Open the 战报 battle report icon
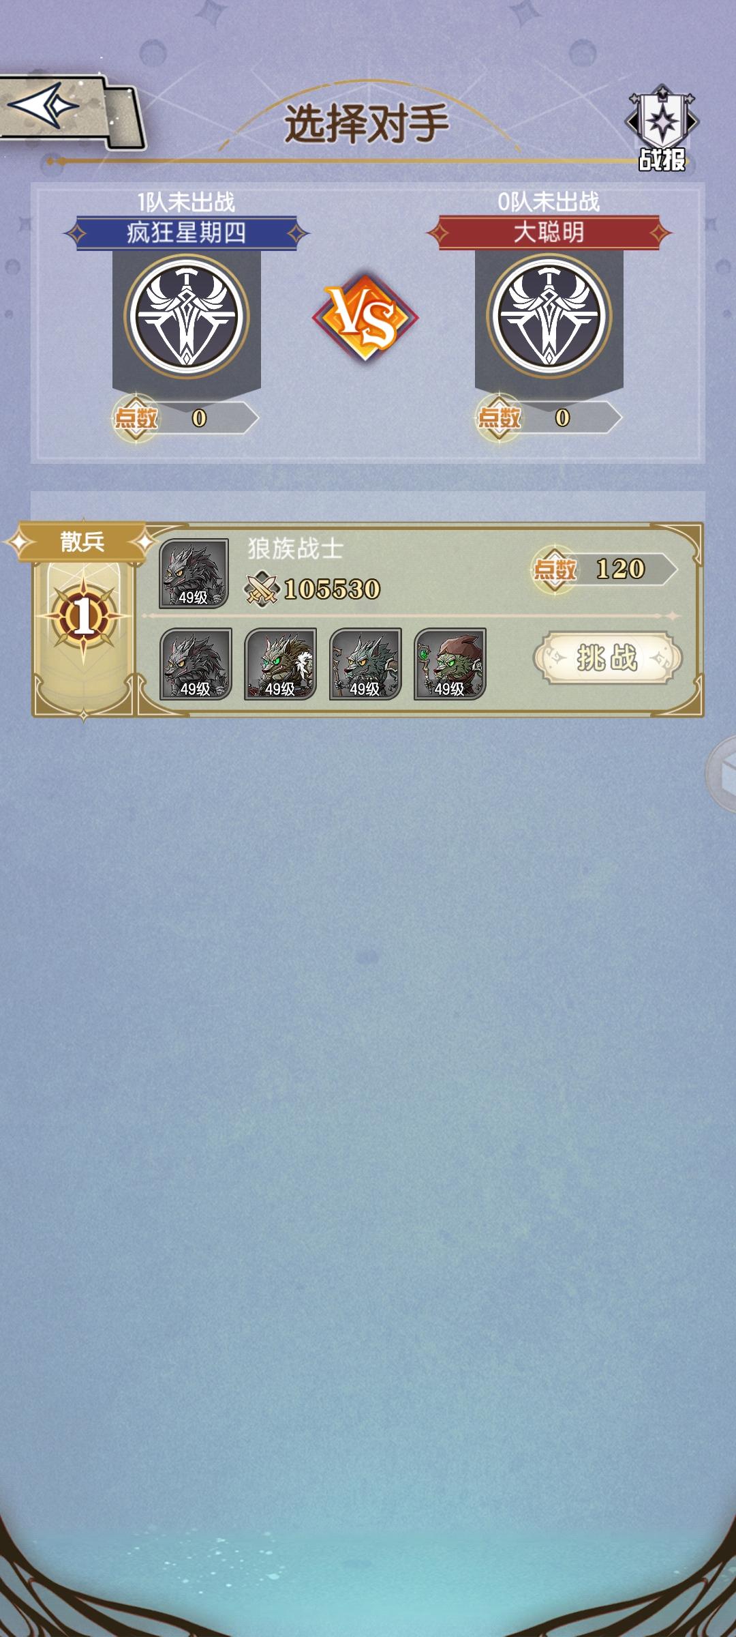Image resolution: width=736 pixels, height=1637 pixels. pyautogui.click(x=662, y=128)
